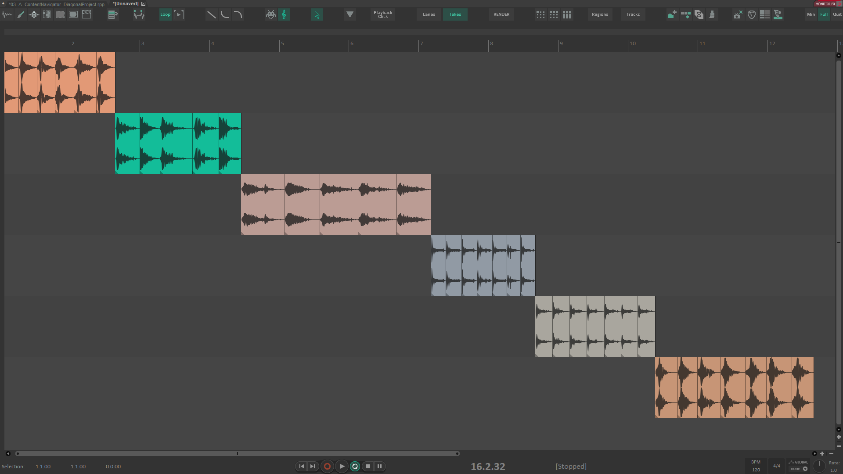
Task: Select the blue-gray audio item
Action: pos(483,265)
